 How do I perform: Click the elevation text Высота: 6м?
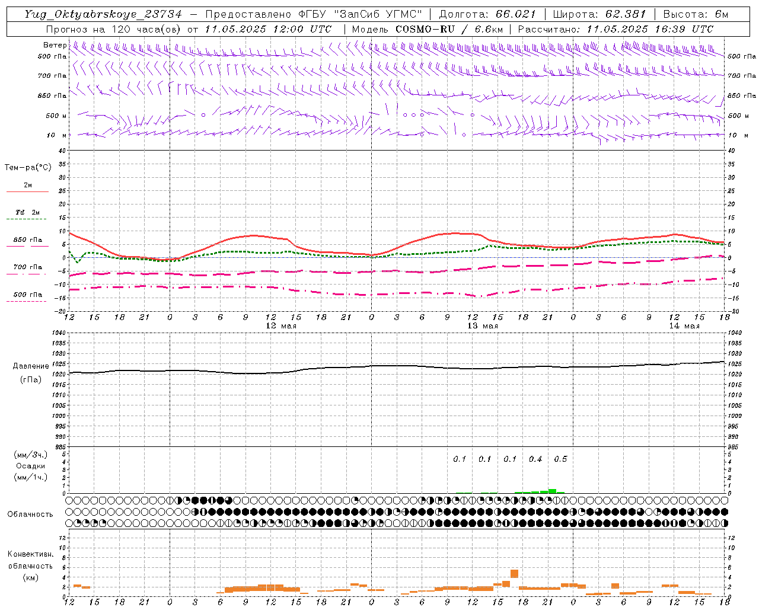point(696,14)
